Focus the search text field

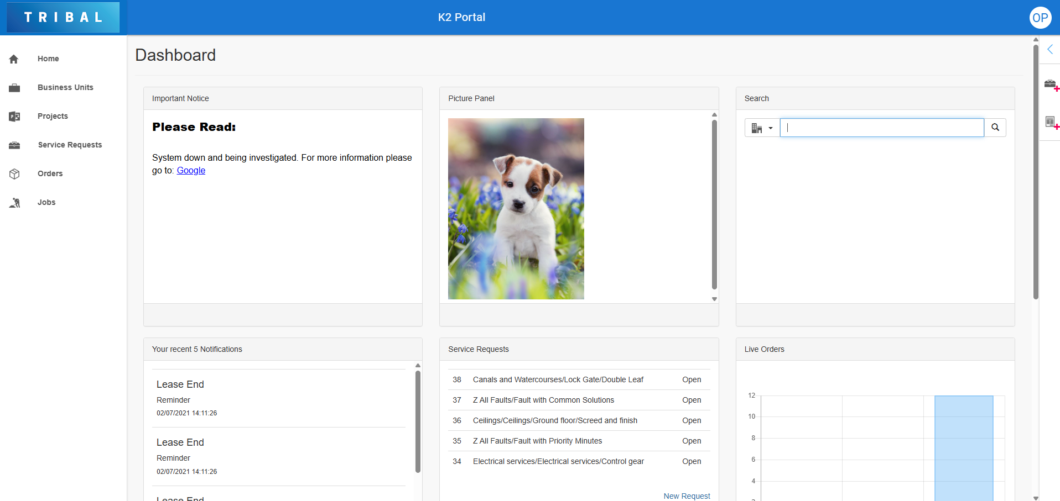(882, 128)
